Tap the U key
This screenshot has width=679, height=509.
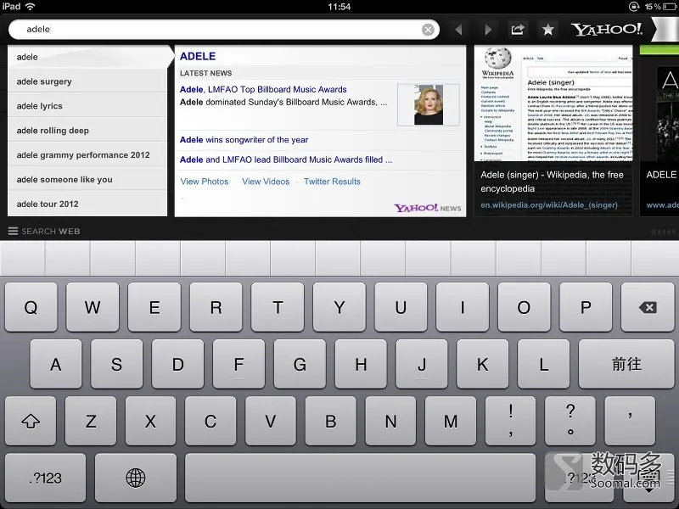pos(401,307)
